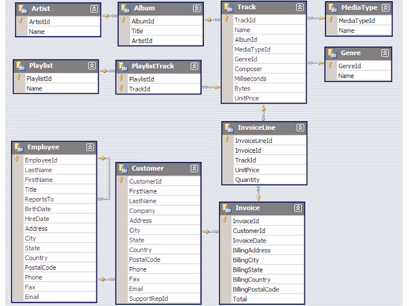Click the Track table icon

[x=228, y=8]
